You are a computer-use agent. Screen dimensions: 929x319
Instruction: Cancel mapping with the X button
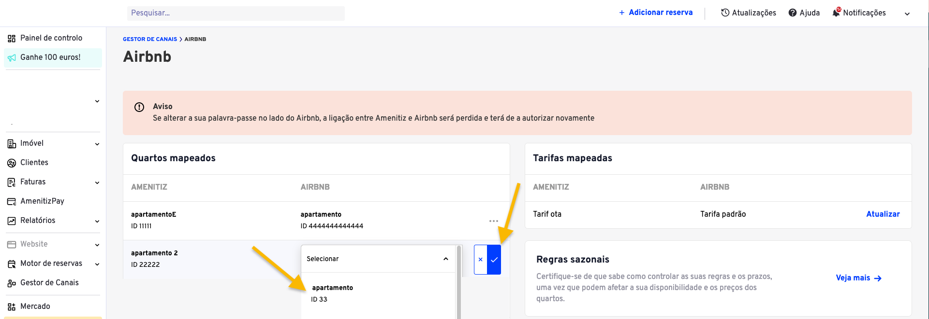[x=480, y=260]
